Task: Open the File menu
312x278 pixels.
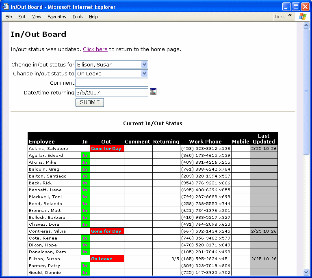Action: click(9, 17)
